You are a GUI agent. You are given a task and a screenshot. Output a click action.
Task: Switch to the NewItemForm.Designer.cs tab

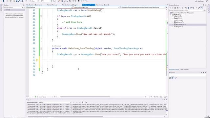[34, 5]
